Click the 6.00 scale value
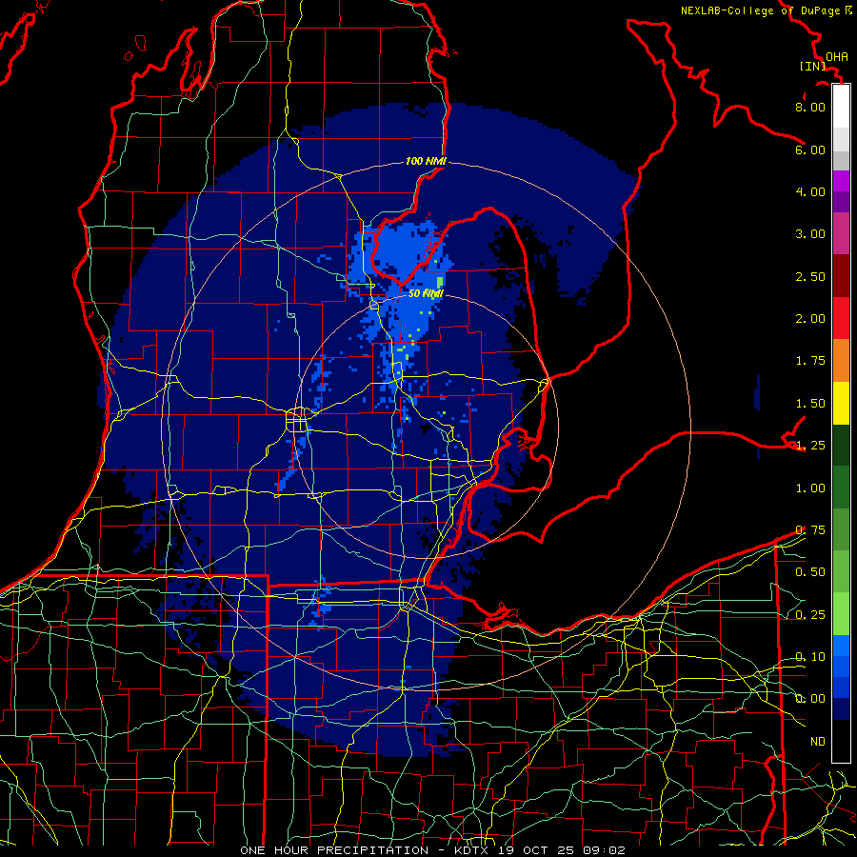Viewport: 857px width, 857px height. [x=810, y=149]
